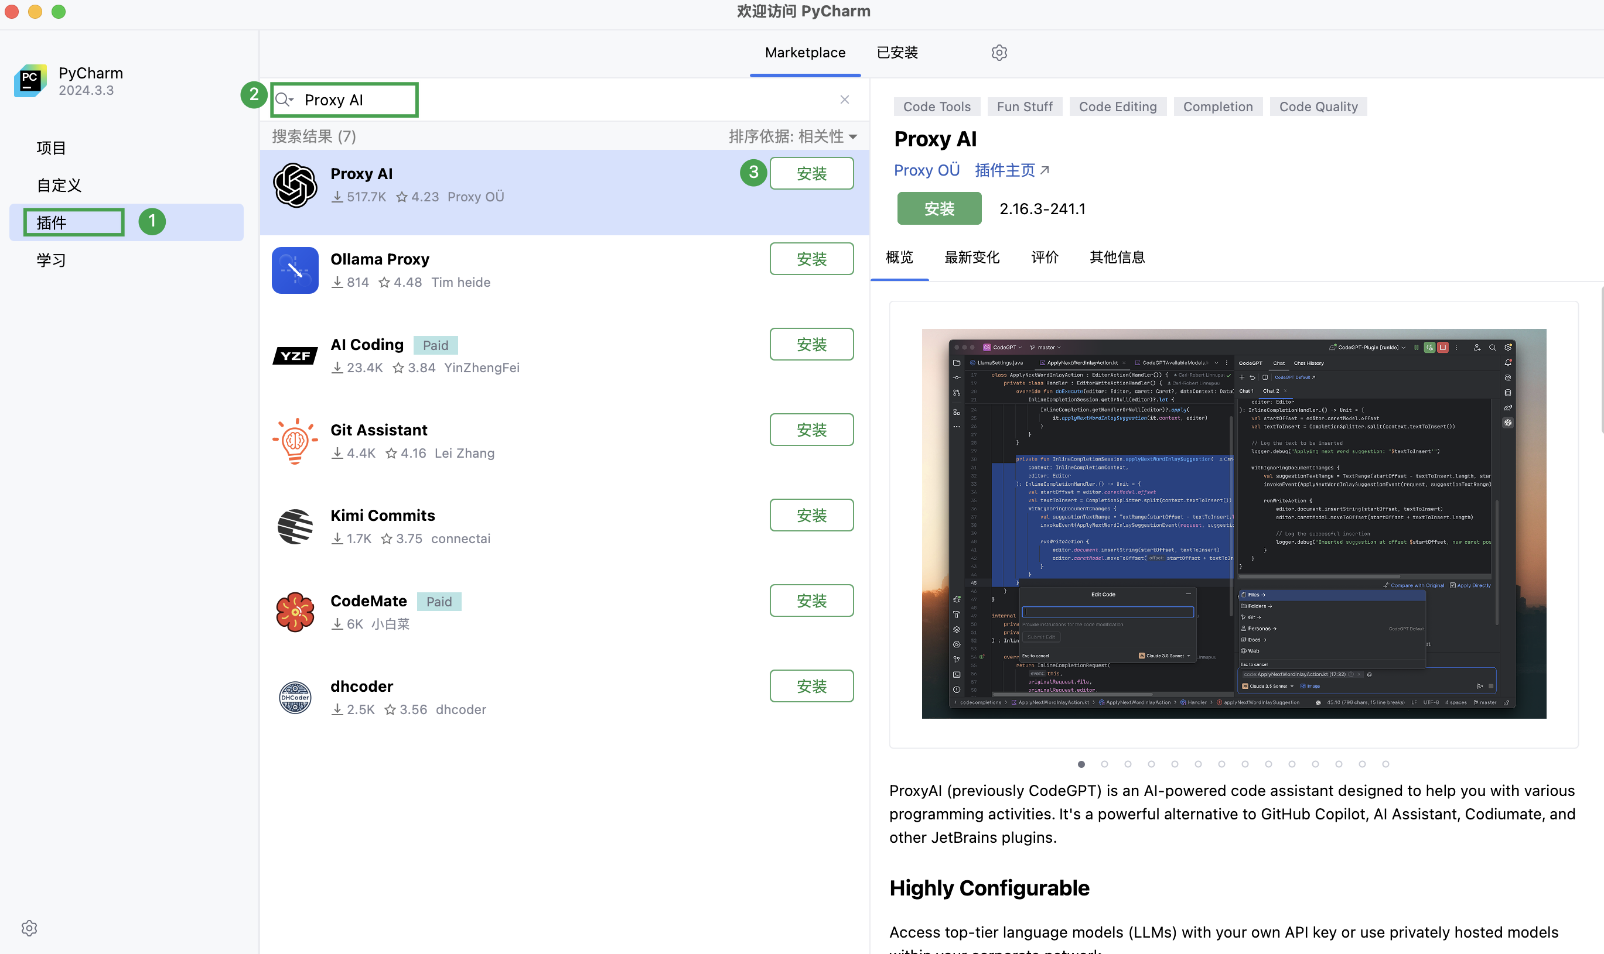Switch to the 已安装 tab
Screen dimensions: 1604x954
[898, 52]
